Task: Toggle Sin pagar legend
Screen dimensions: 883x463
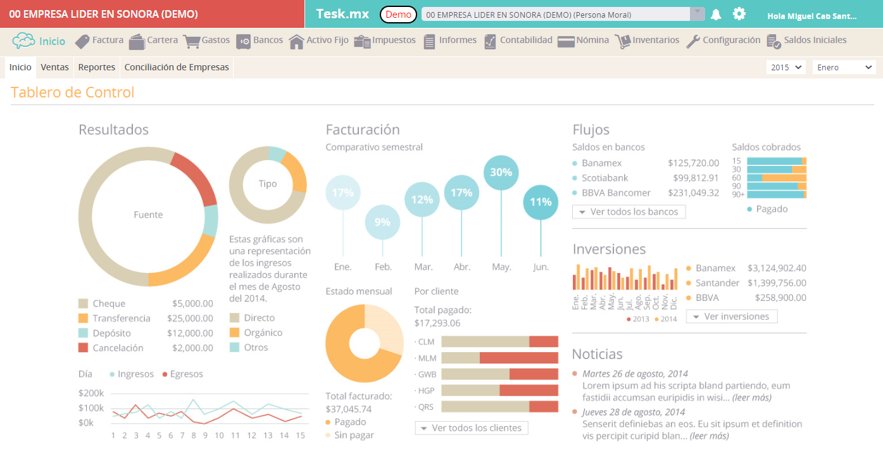Action: pyautogui.click(x=349, y=435)
